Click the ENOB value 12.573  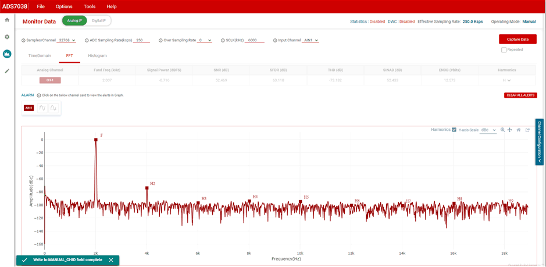tap(449, 80)
